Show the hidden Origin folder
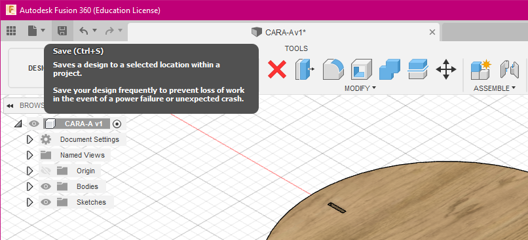This screenshot has width=528, height=240. [46, 171]
